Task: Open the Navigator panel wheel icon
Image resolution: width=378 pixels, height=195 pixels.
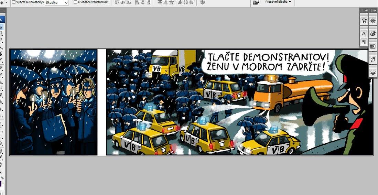Action: (373, 21)
